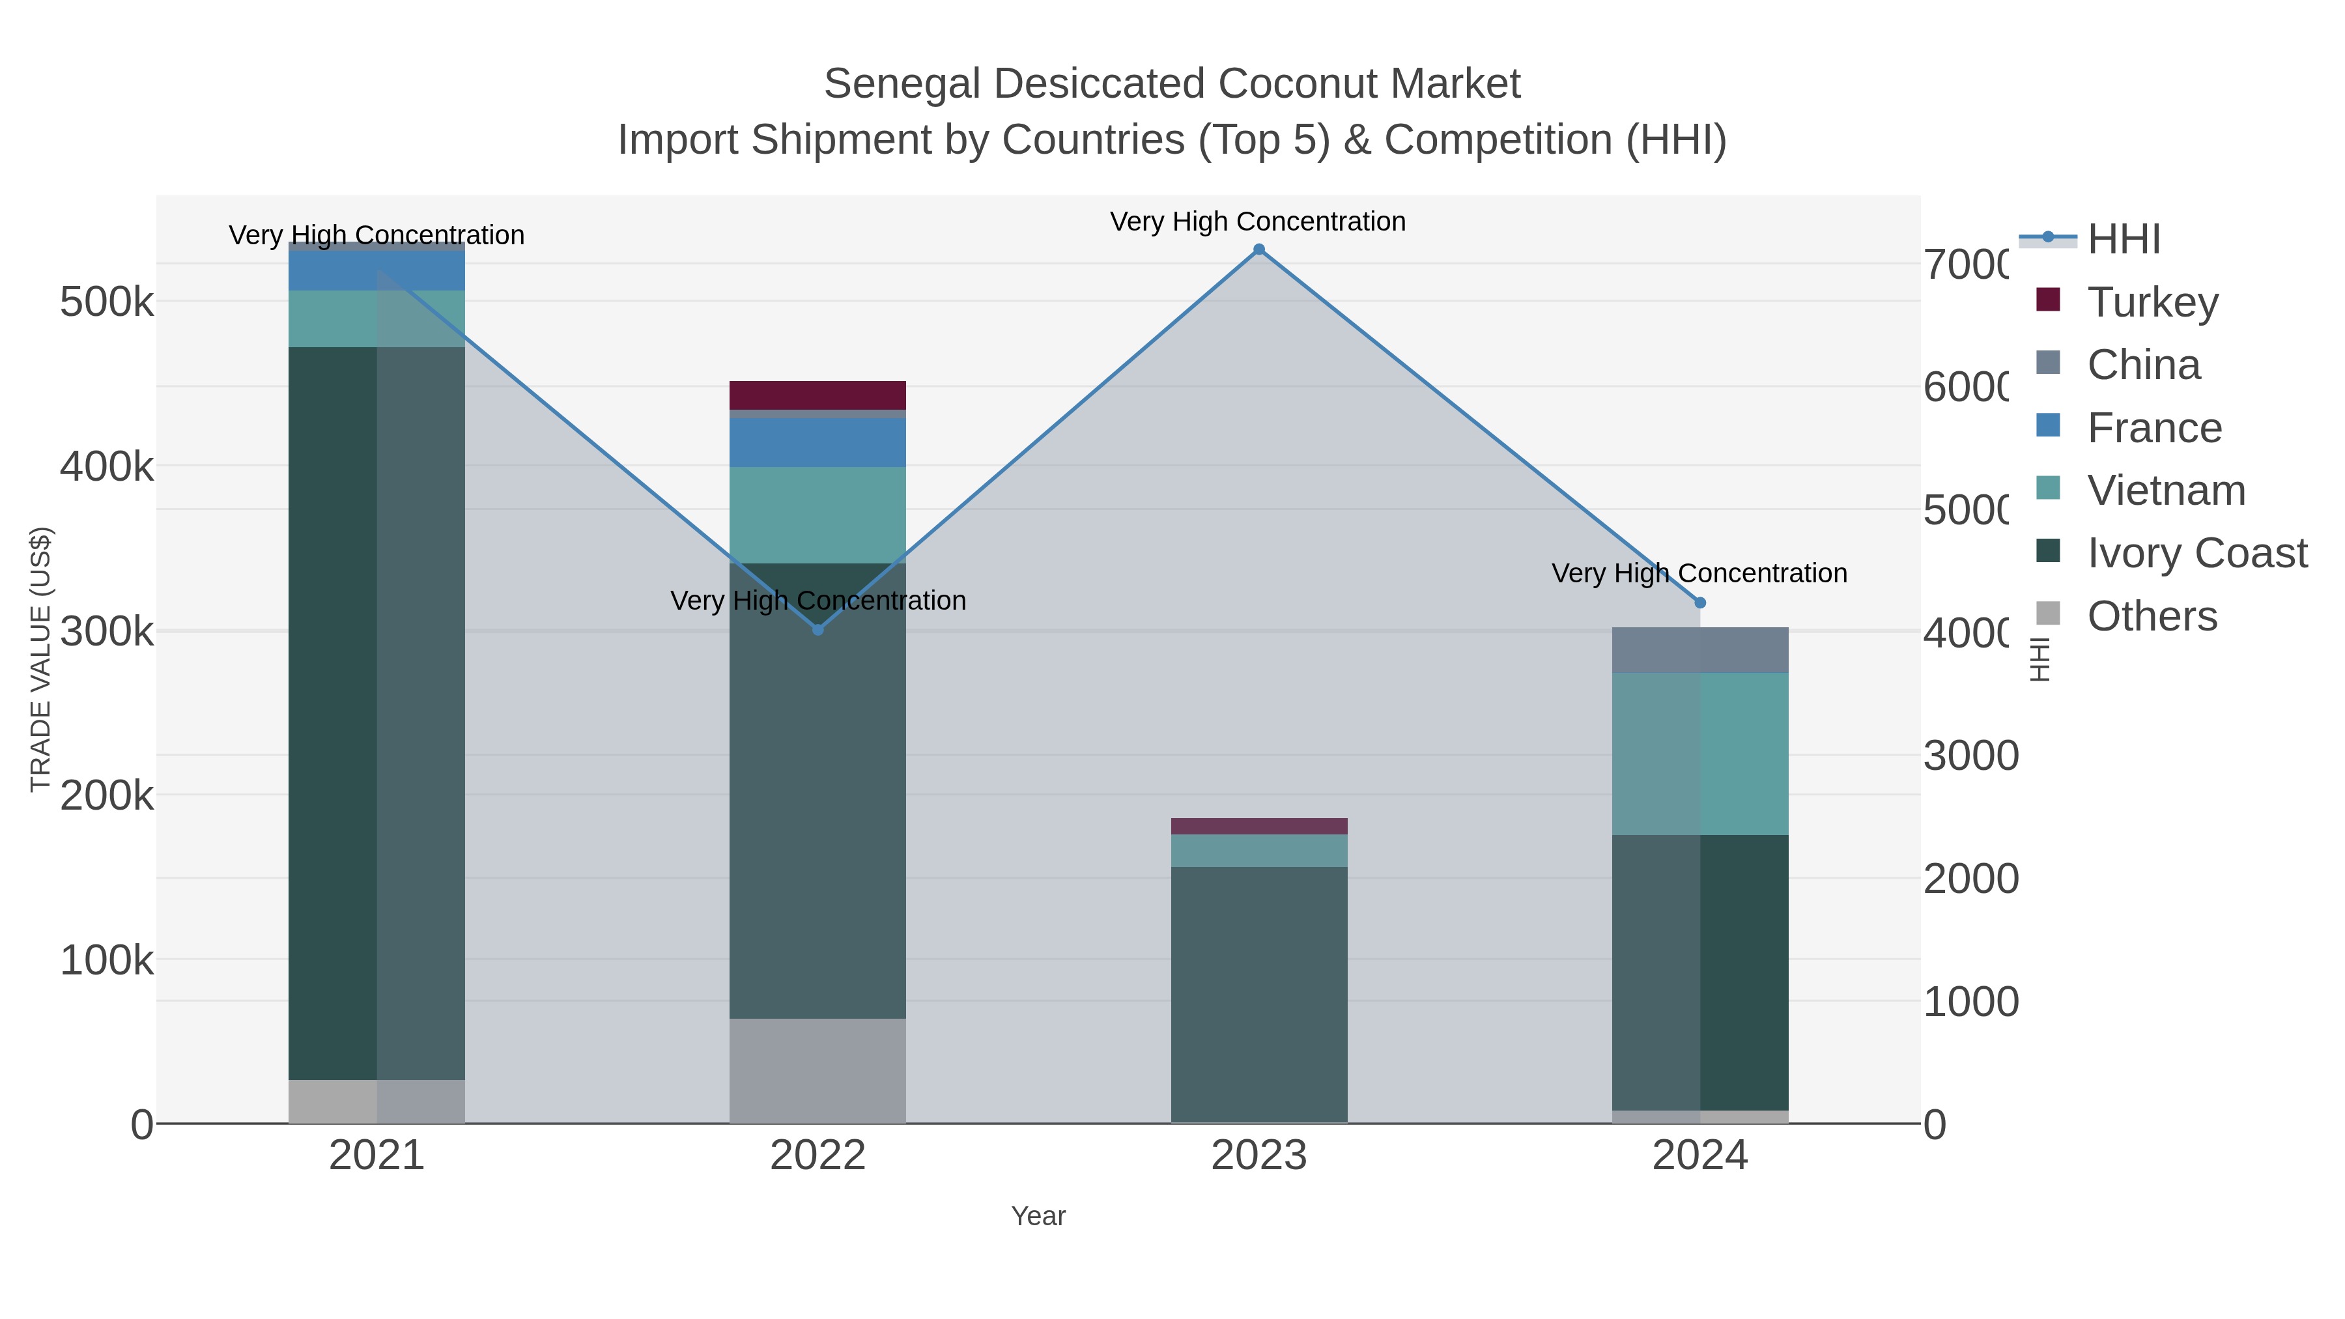Click the 'TRADE VALUE (US$)' axis title
This screenshot has height=1319, width=2345.
pos(41,659)
